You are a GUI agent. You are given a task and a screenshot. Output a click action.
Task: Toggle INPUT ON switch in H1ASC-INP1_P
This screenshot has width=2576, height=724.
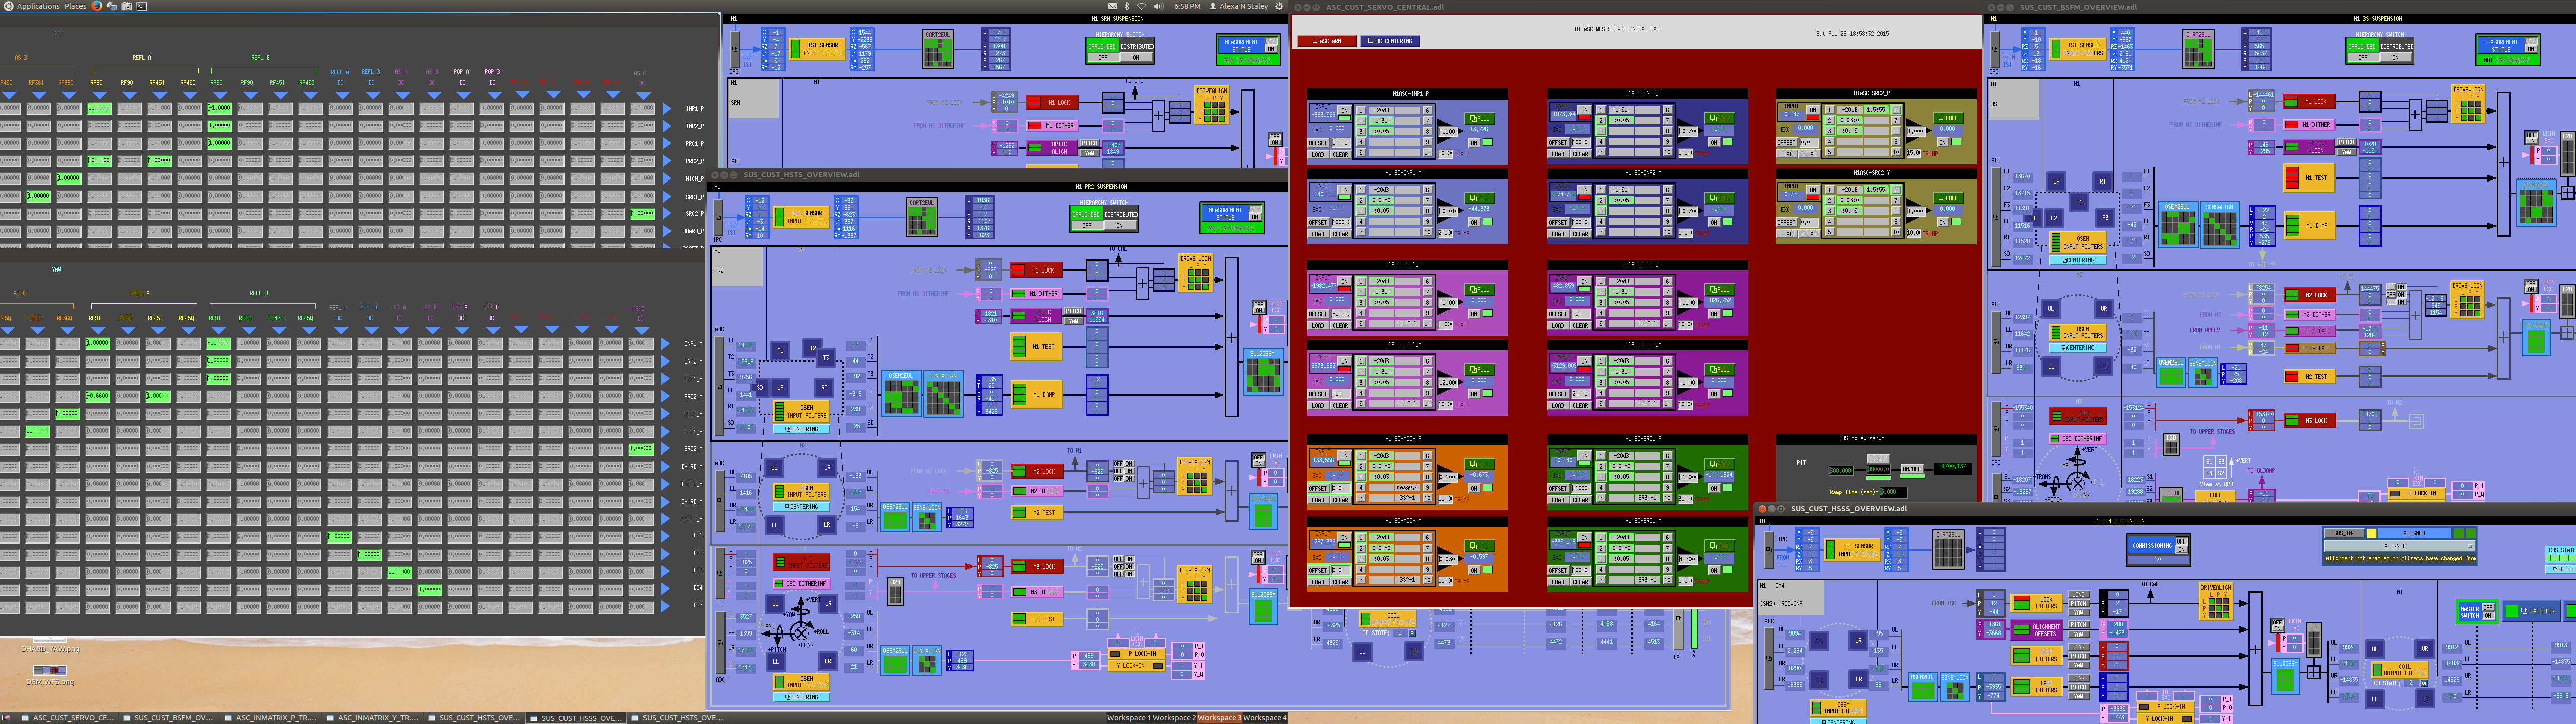click(x=1345, y=110)
